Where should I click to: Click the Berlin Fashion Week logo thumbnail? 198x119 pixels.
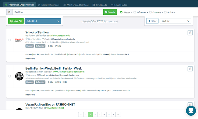pos(19,76)
